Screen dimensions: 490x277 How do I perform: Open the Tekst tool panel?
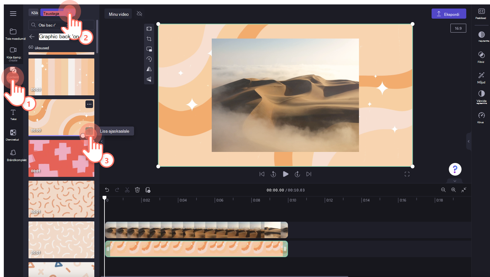13,115
